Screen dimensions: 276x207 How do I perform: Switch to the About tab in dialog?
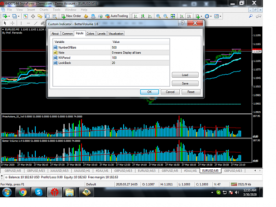(x=55, y=34)
